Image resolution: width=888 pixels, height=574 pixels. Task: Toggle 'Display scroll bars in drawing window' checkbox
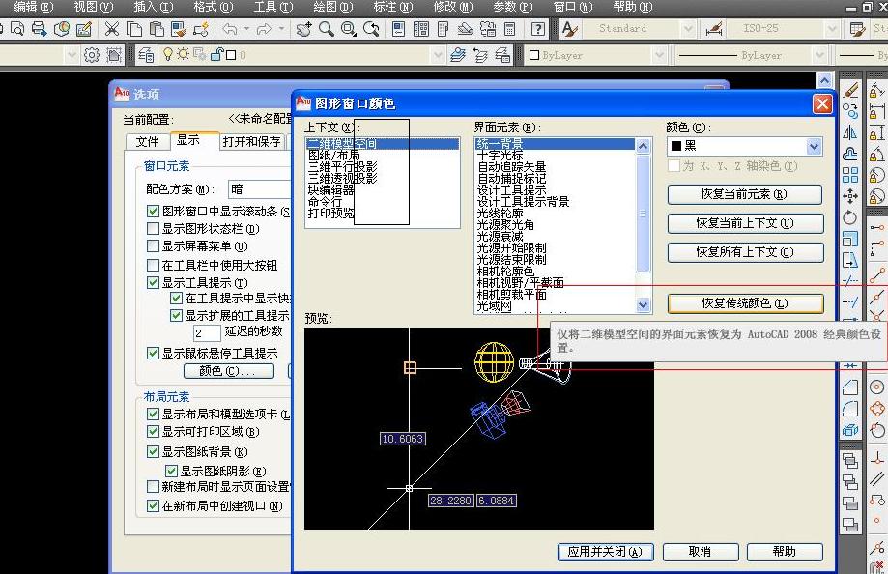coord(153,212)
